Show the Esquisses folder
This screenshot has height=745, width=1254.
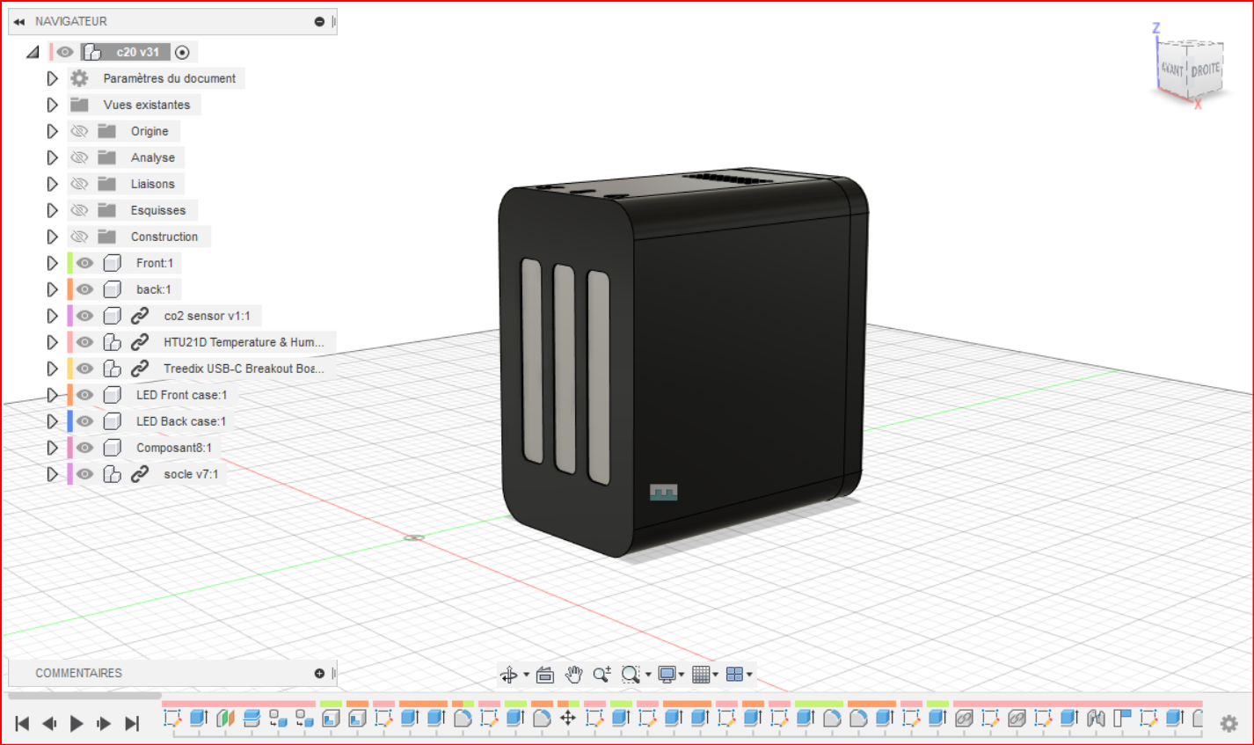(79, 210)
